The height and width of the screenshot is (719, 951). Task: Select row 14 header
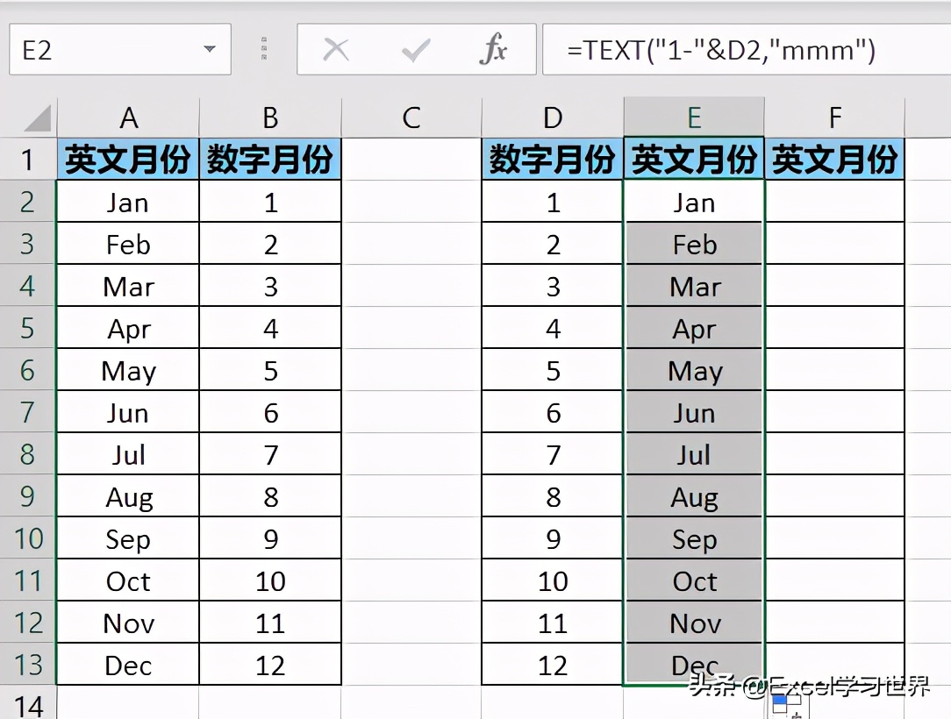[28, 703]
